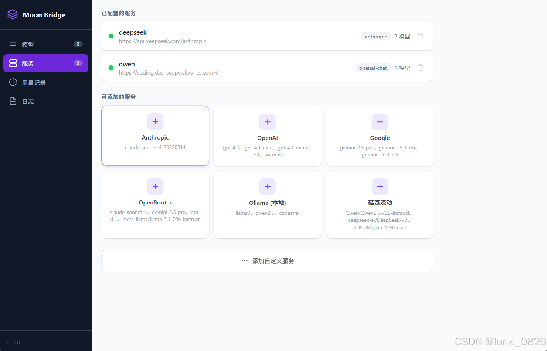Click the 1 模型 count for qwen
Image resolution: width=547 pixels, height=351 pixels.
click(x=402, y=68)
